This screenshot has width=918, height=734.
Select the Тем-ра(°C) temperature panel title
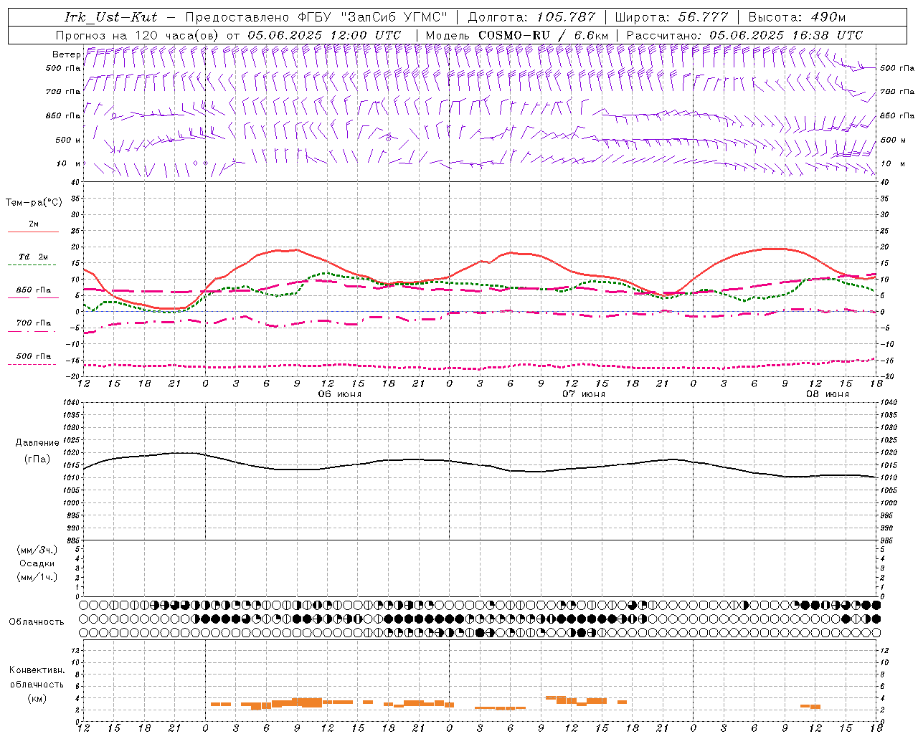34,203
